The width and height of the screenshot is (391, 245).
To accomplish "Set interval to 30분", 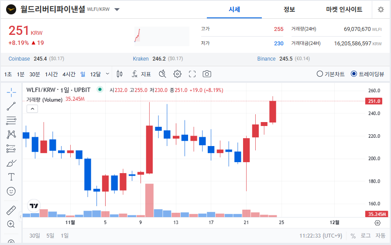I will (34, 74).
